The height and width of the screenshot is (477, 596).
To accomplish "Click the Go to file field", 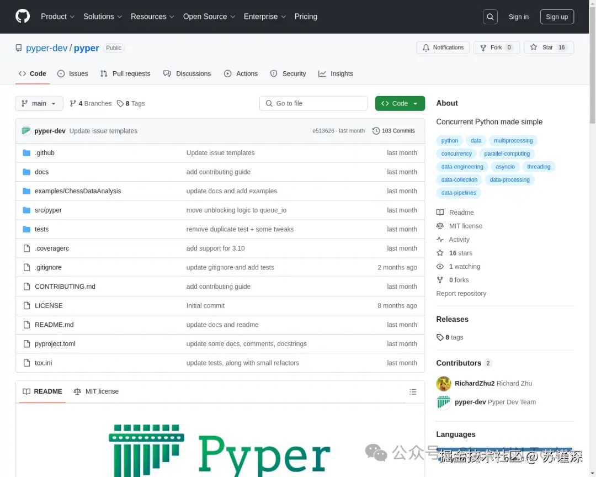I will pos(313,103).
